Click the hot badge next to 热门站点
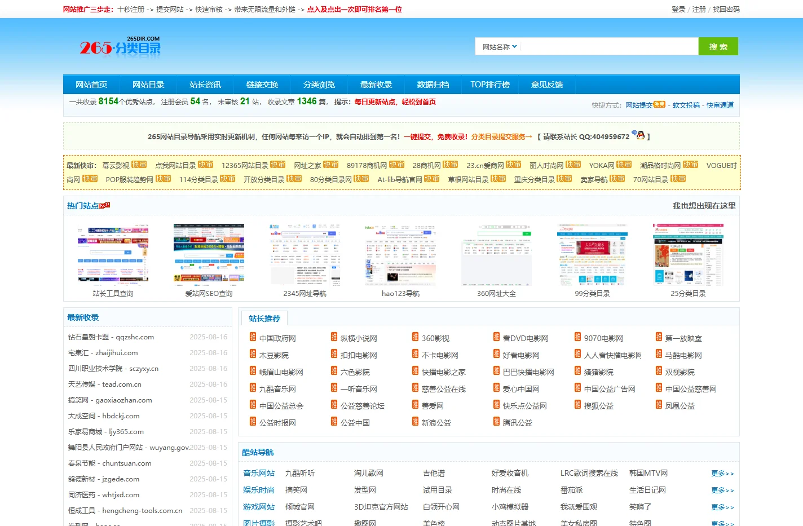The height and width of the screenshot is (526, 803). pyautogui.click(x=104, y=205)
